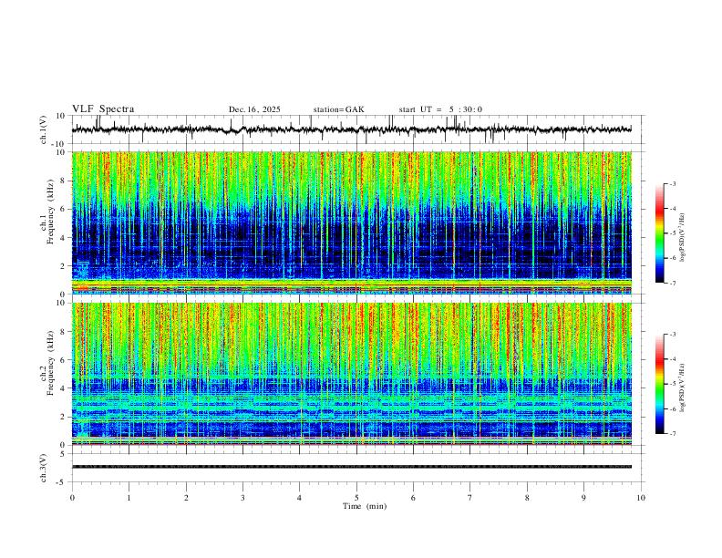The image size is (722, 558).
Task: Click time axis tick label "10"
Action: point(641,498)
